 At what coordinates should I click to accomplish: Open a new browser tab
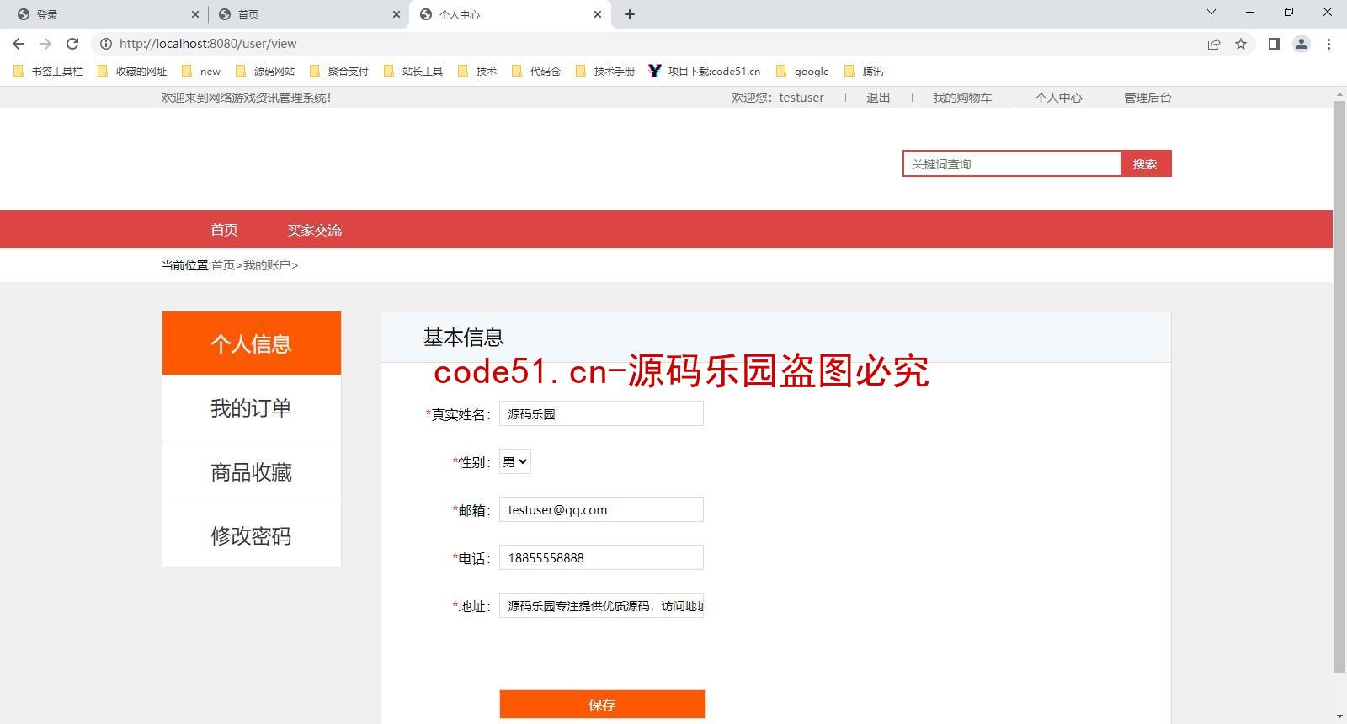click(630, 14)
